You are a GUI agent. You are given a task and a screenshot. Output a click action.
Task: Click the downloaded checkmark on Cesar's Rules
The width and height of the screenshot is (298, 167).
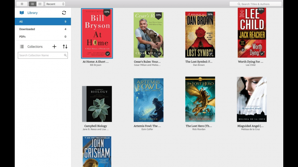click(159, 54)
